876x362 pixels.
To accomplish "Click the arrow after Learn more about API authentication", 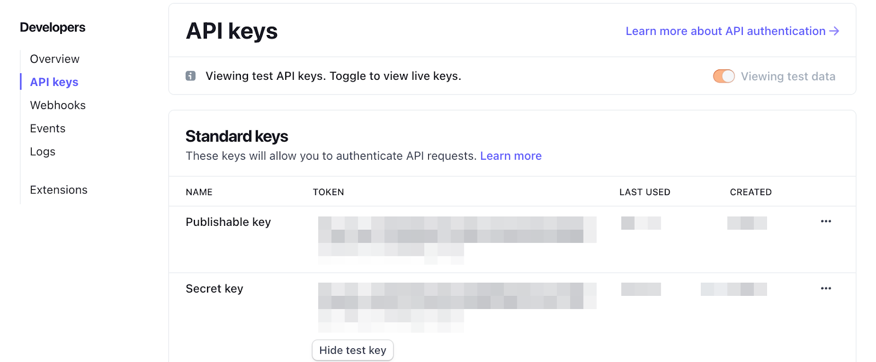I will click(834, 31).
